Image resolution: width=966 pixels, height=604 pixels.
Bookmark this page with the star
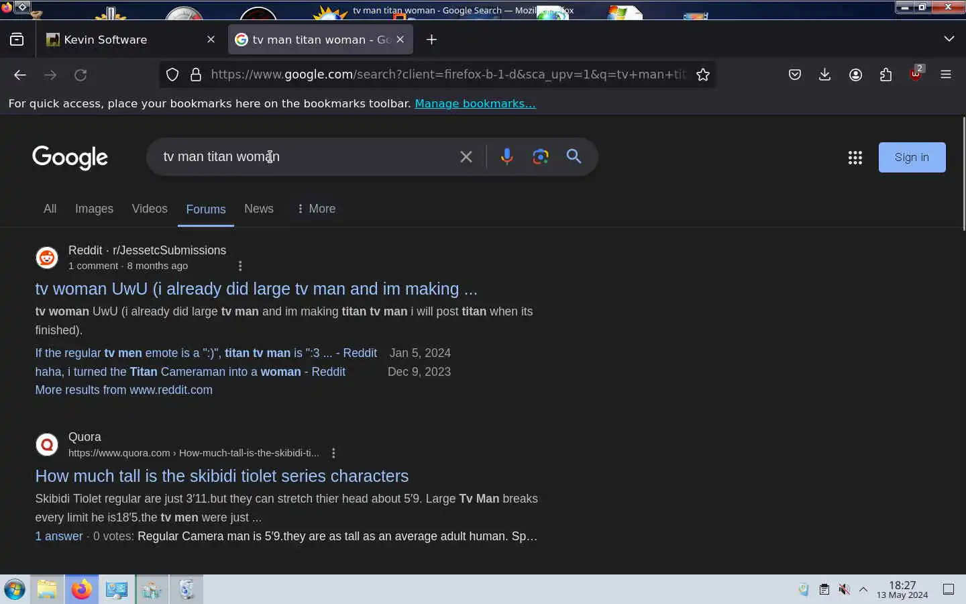[703, 74]
